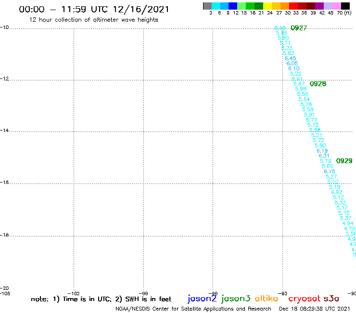Click the wave height value 5.17
The image size is (356, 313).
point(342,208)
